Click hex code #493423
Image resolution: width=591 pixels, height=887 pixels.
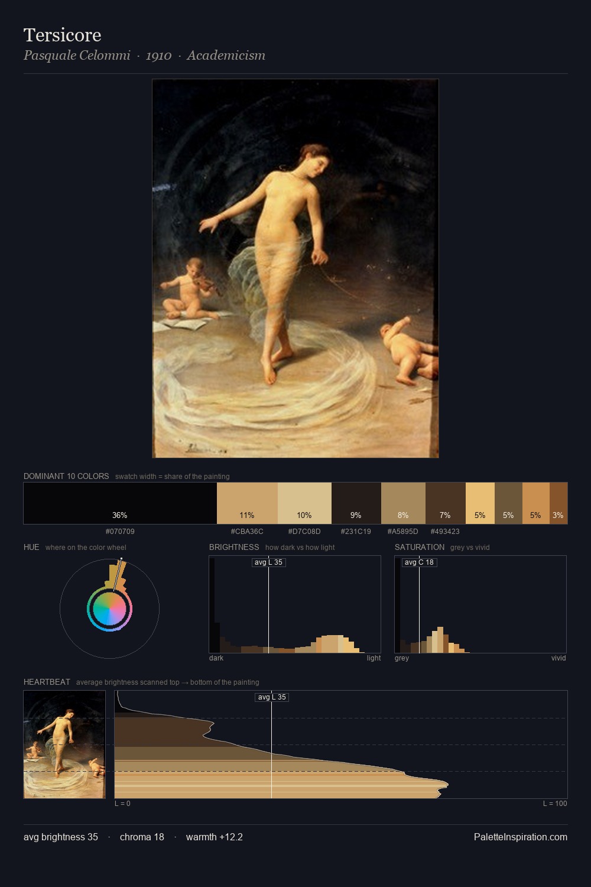[x=445, y=532]
